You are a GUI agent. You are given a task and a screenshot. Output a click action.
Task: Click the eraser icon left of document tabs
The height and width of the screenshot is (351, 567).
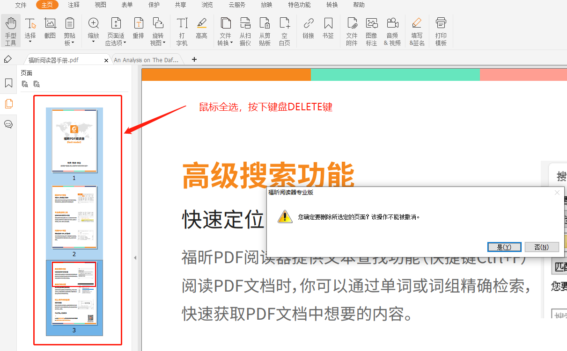pos(7,59)
